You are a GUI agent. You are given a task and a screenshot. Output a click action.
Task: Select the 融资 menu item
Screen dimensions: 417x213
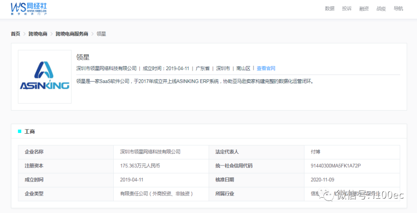click(364, 9)
